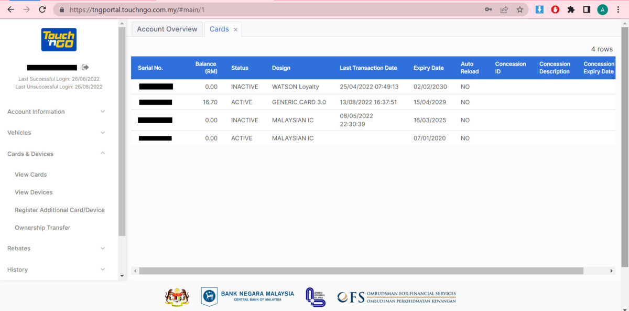Expand the Vehicles menu section
This screenshot has height=311, width=629.
click(57, 133)
